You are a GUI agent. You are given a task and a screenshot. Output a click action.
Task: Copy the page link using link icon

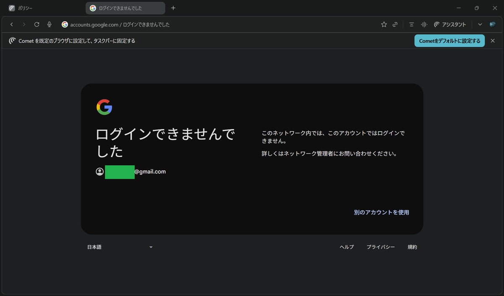point(395,24)
